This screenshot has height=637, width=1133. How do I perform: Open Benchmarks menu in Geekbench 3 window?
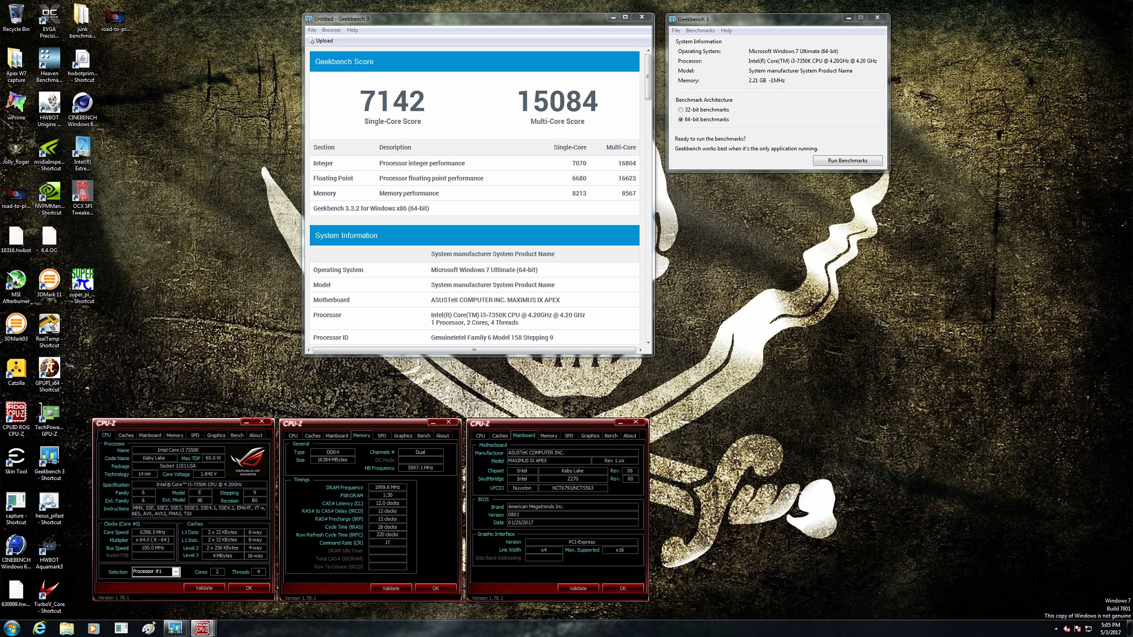tap(700, 30)
